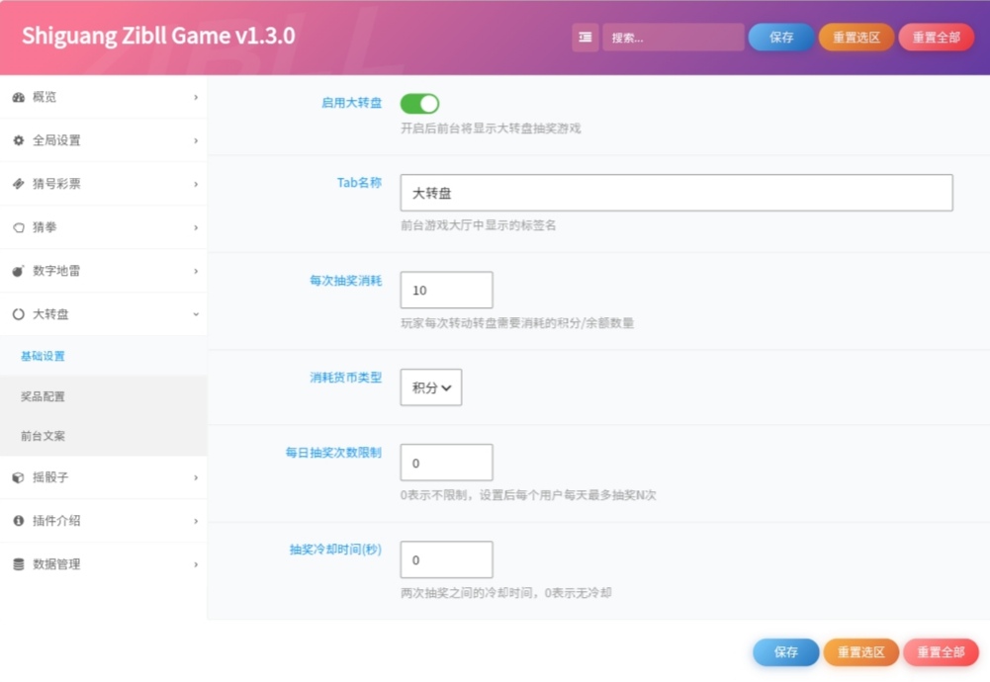Open the 数字地雷 sidebar section

click(104, 271)
